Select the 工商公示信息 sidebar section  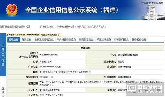tap(3, 55)
